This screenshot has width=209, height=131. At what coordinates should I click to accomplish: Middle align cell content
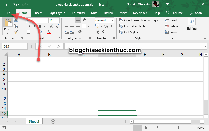72,20
